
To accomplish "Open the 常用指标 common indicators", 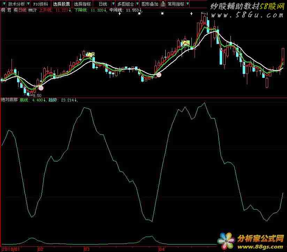I will click(x=176, y=4).
